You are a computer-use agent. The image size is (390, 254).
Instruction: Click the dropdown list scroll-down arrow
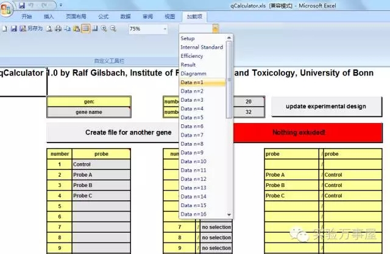point(229,214)
